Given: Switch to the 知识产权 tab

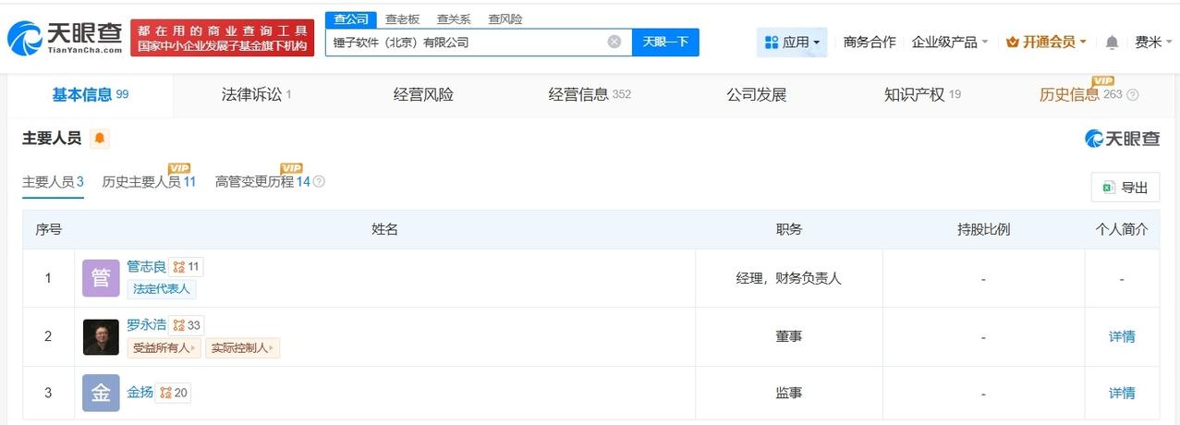Looking at the screenshot, I should [922, 94].
